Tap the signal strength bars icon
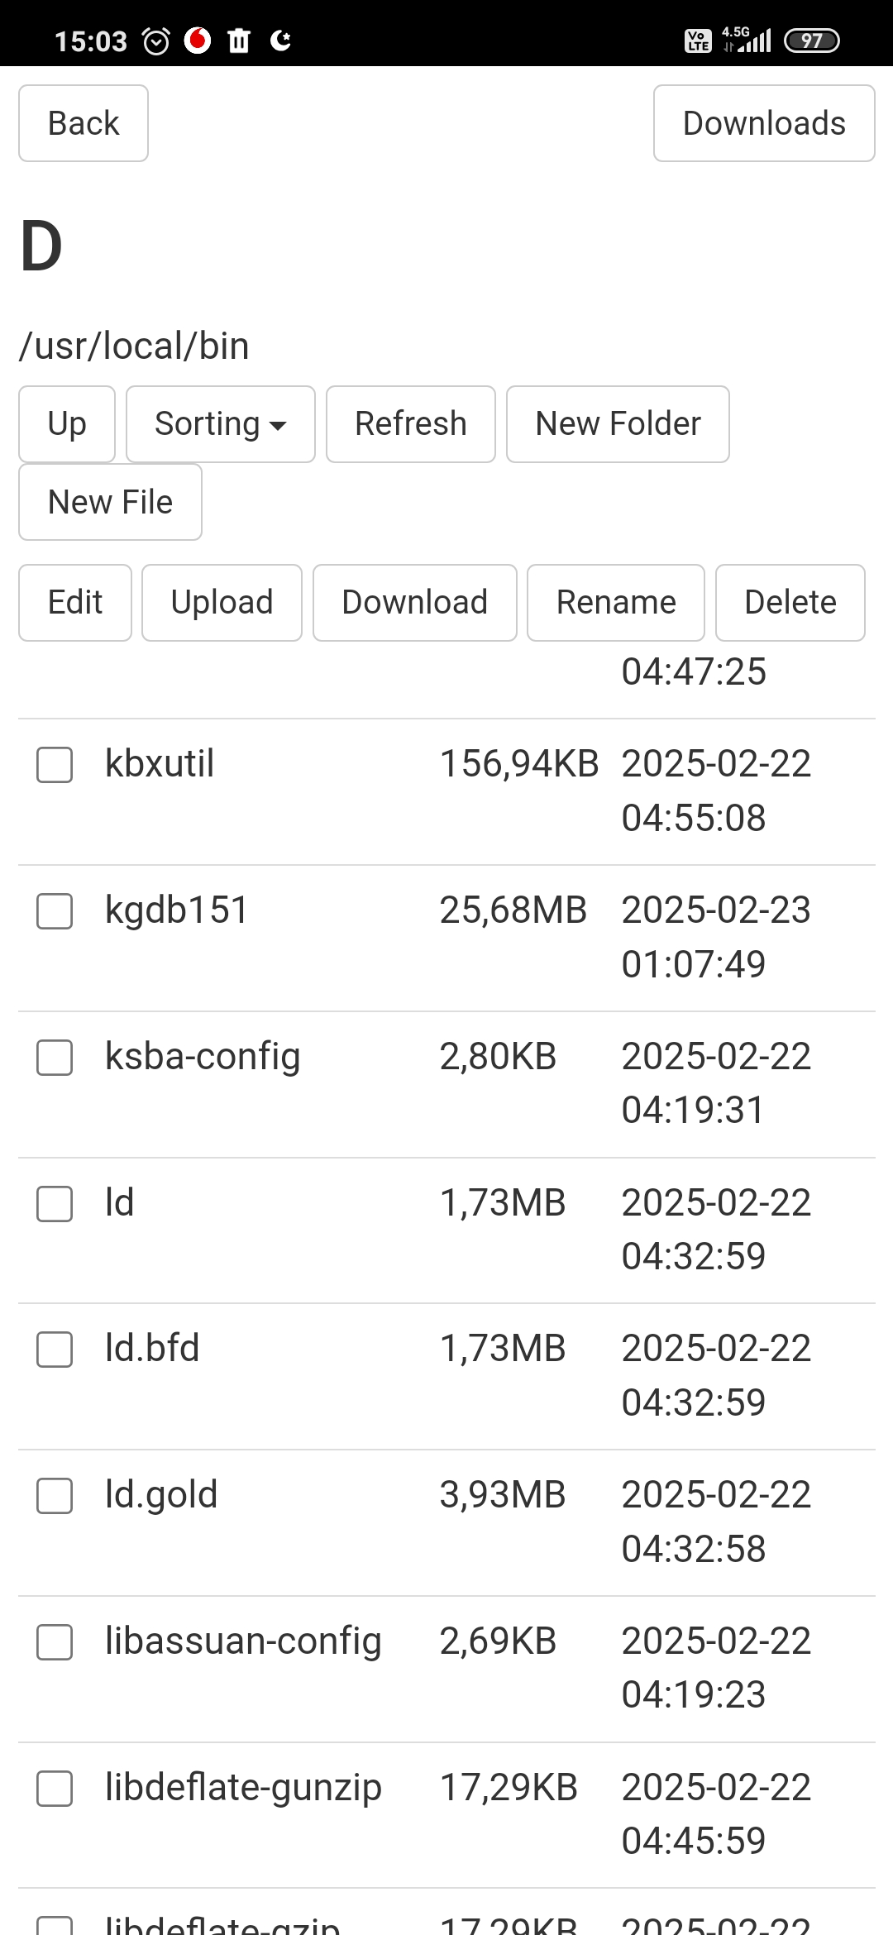Image resolution: width=893 pixels, height=1935 pixels. pos(754,41)
